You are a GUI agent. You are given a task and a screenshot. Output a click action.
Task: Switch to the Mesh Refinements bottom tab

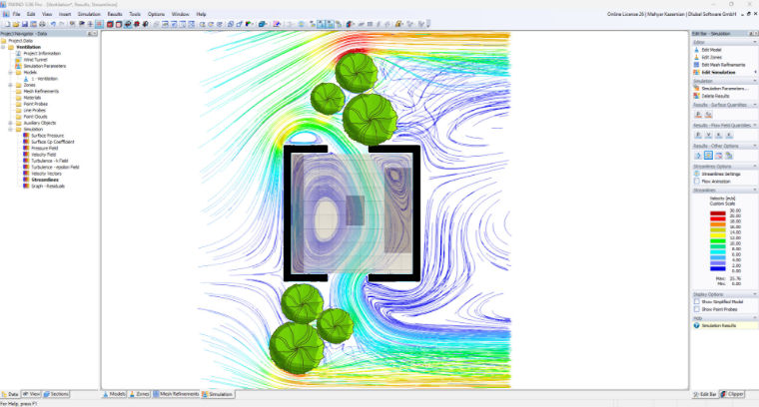(x=176, y=394)
